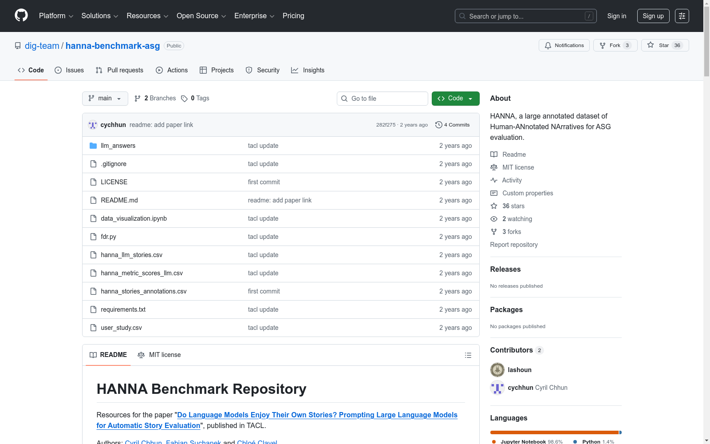
Task: Switch to the Pull requests tab
Action: (119, 70)
